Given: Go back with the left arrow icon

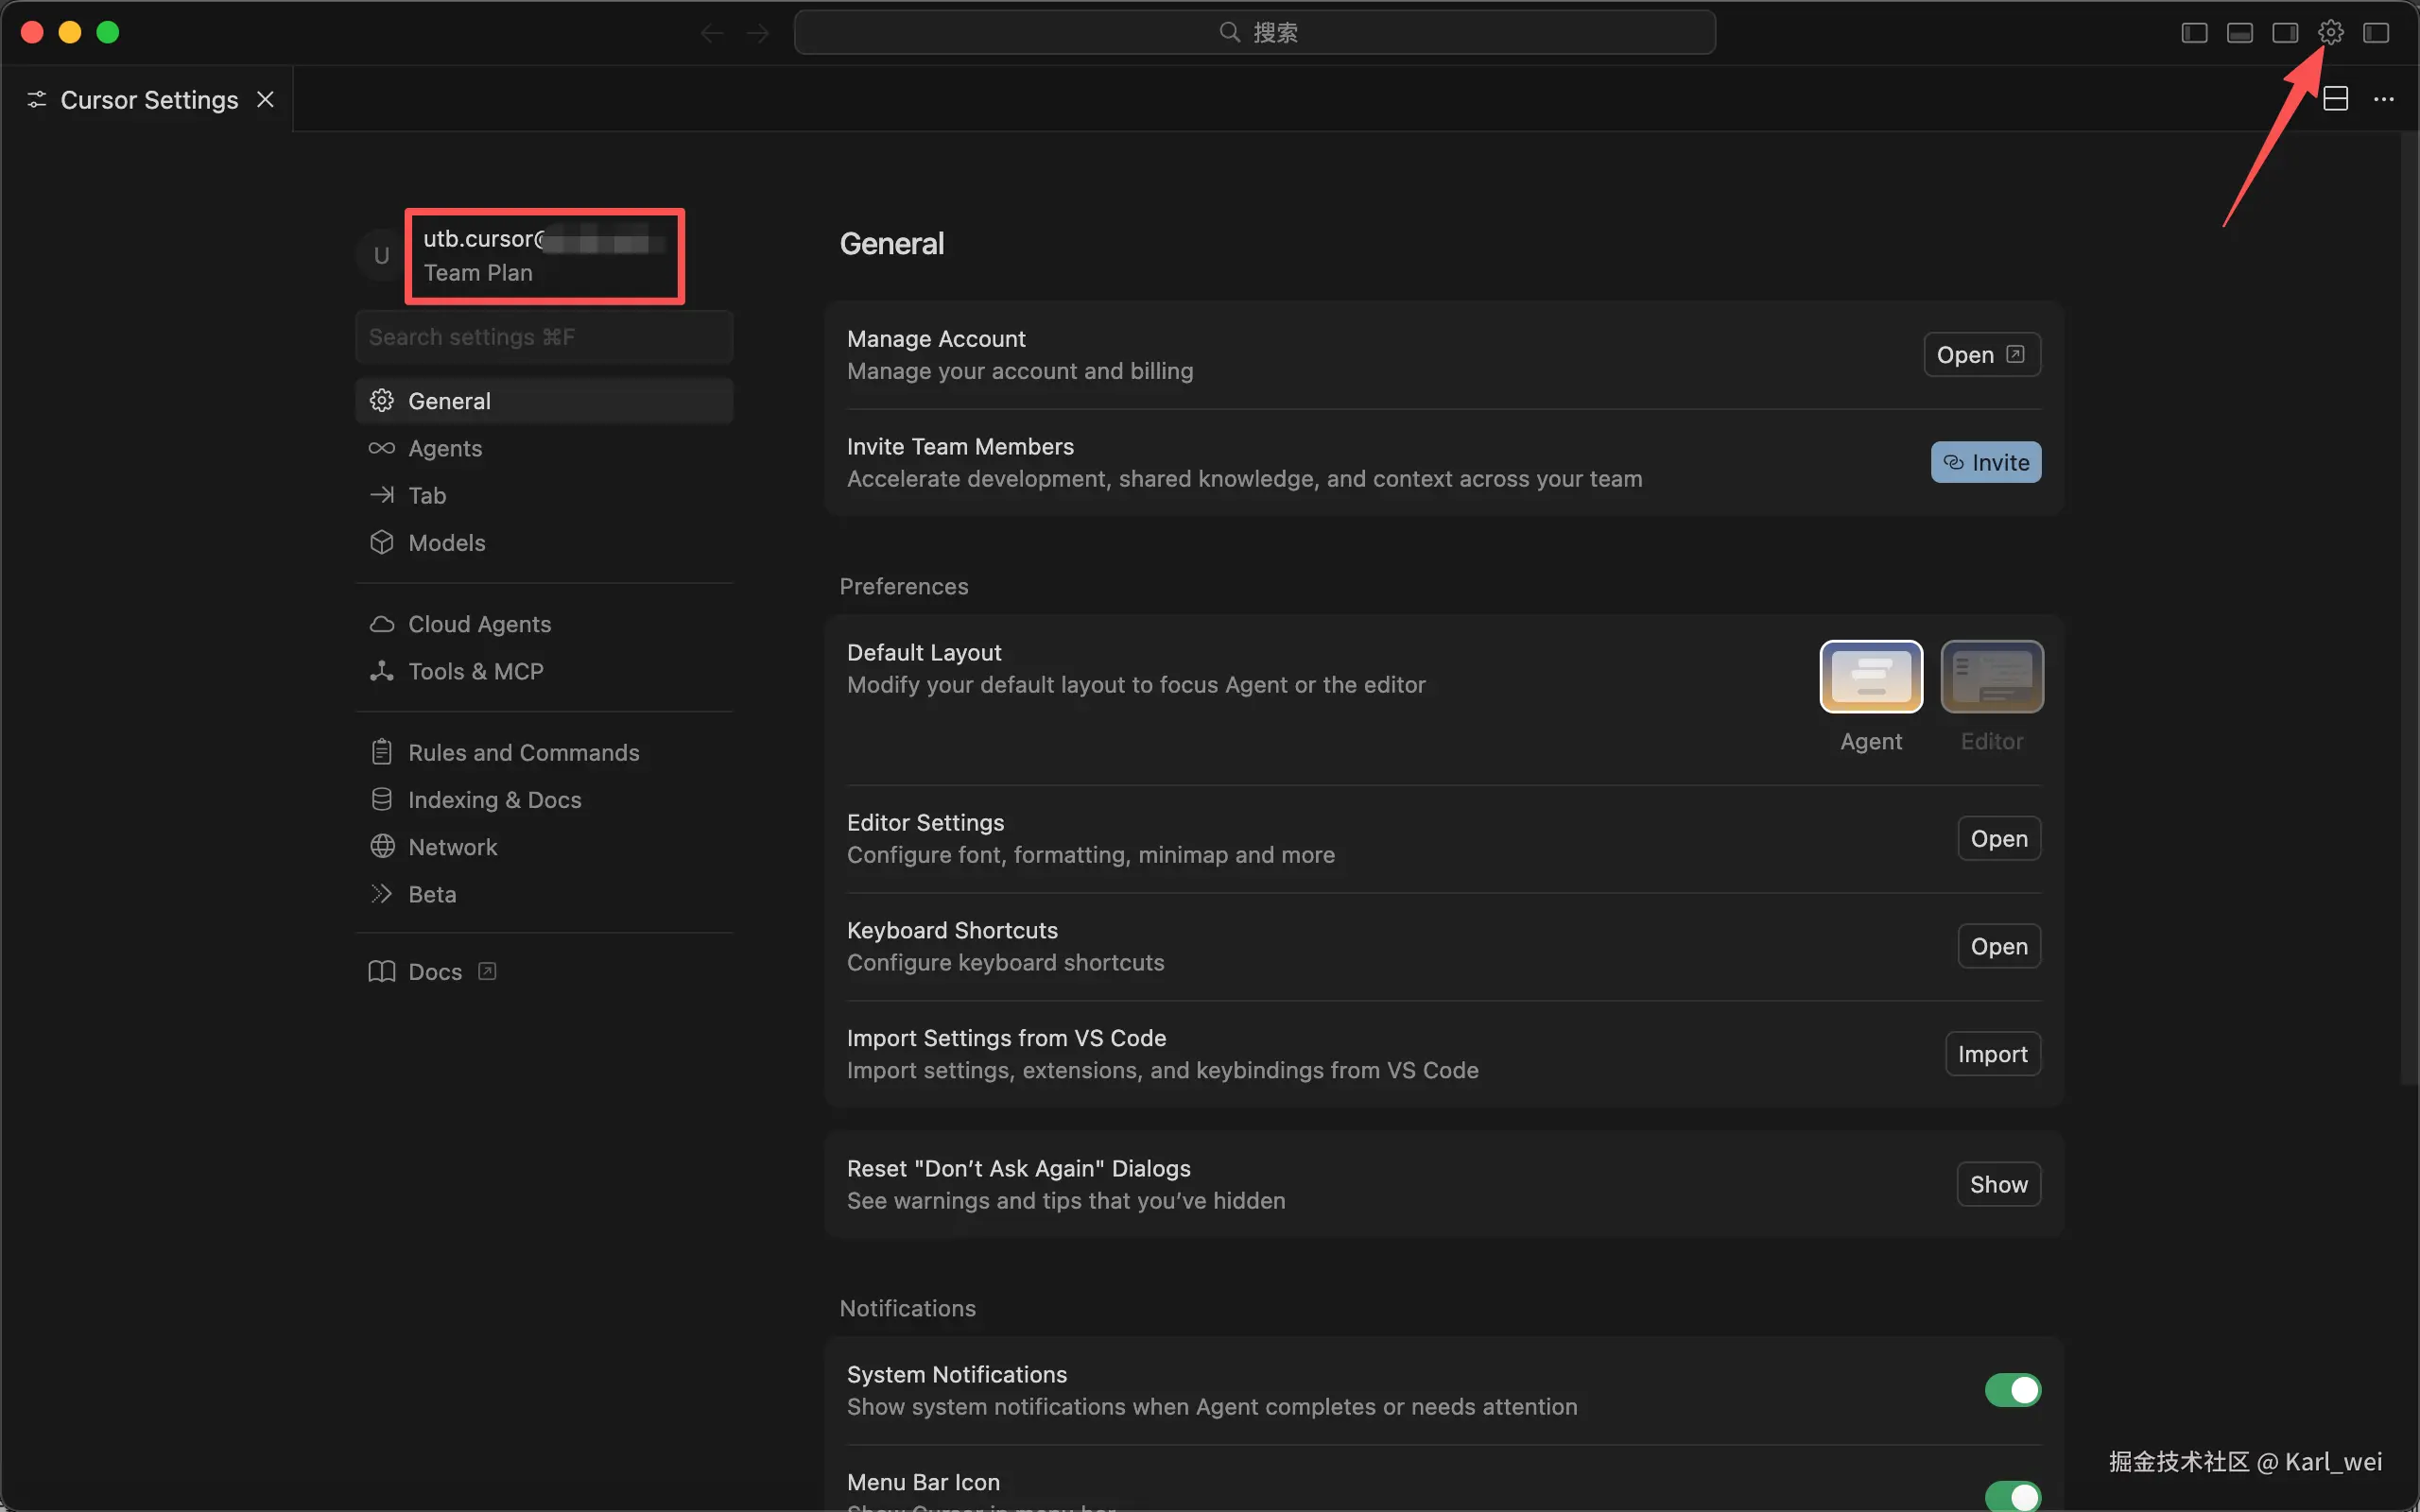Looking at the screenshot, I should (712, 33).
